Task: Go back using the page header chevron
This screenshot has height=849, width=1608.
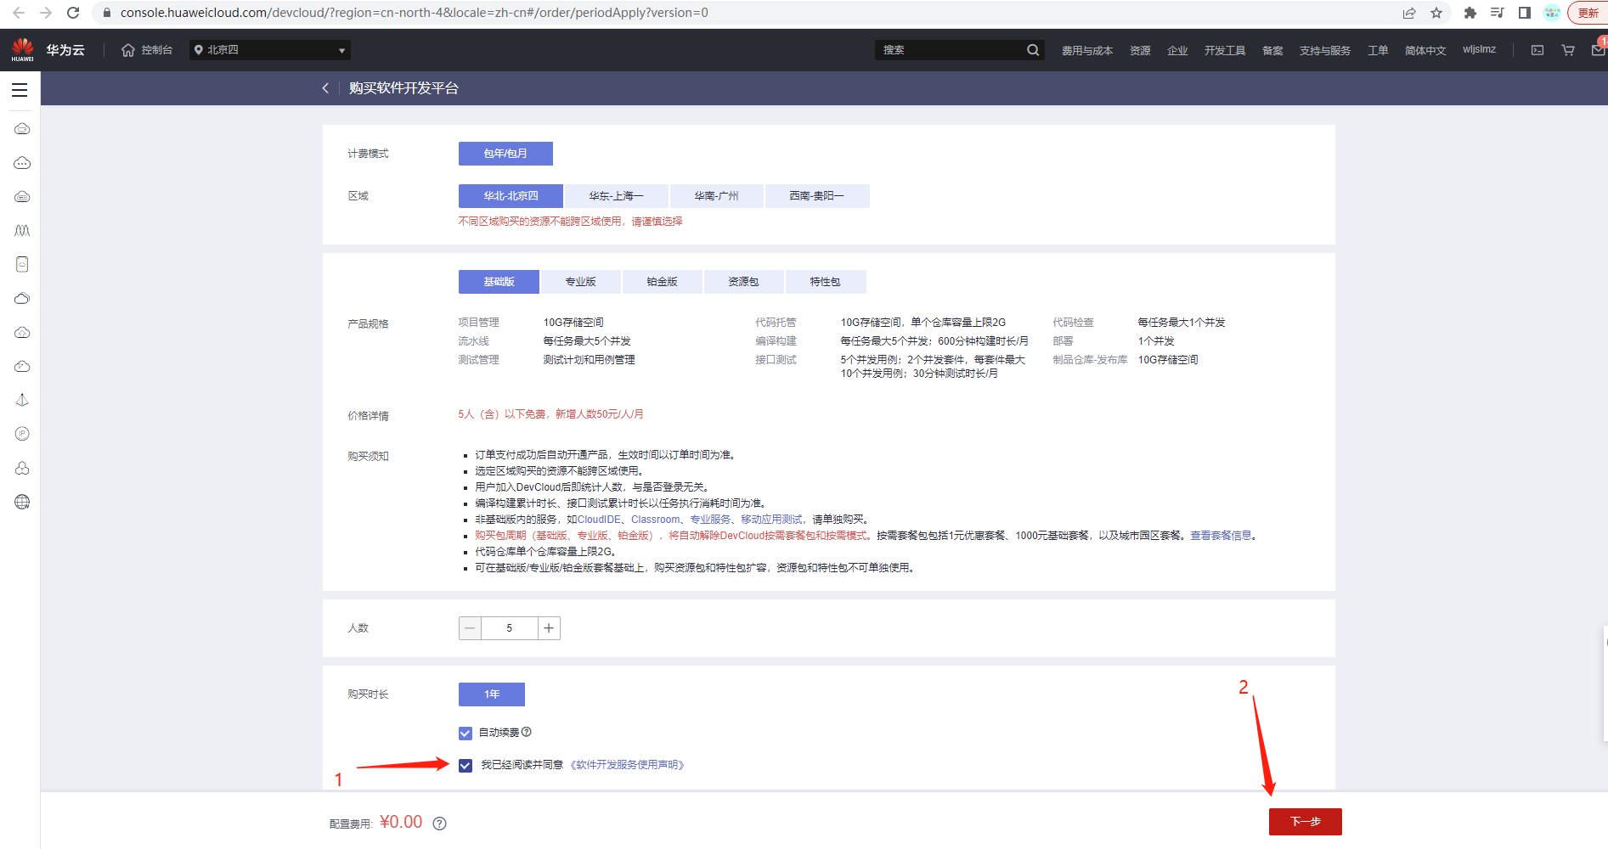Action: pyautogui.click(x=325, y=88)
